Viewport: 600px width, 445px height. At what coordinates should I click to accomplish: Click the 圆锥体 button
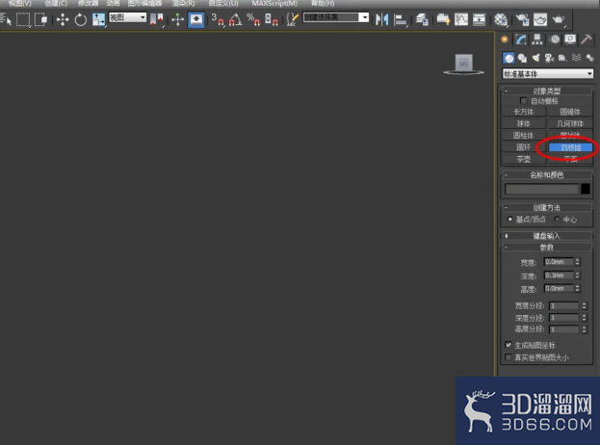(570, 112)
